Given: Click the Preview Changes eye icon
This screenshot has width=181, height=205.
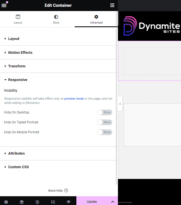Looking at the screenshot, I should coord(68,202).
